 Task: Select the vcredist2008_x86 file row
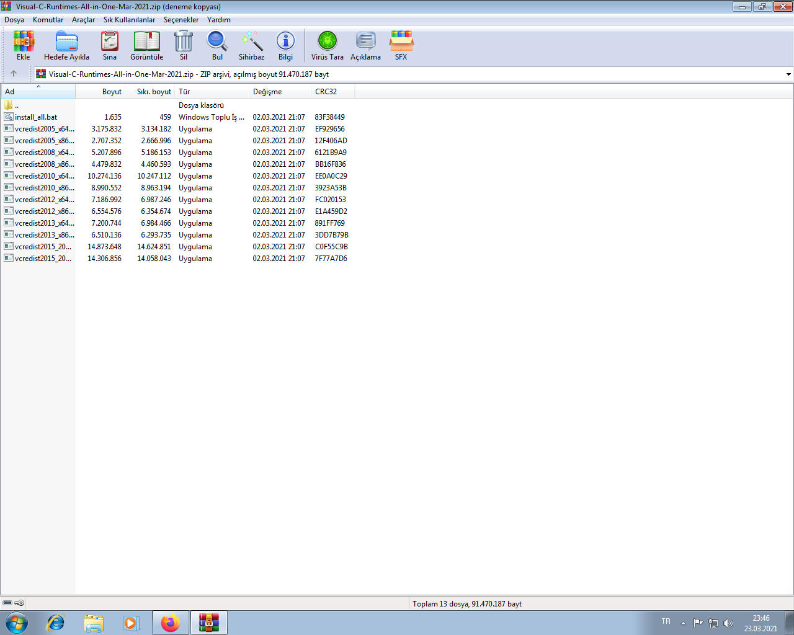[x=177, y=164]
